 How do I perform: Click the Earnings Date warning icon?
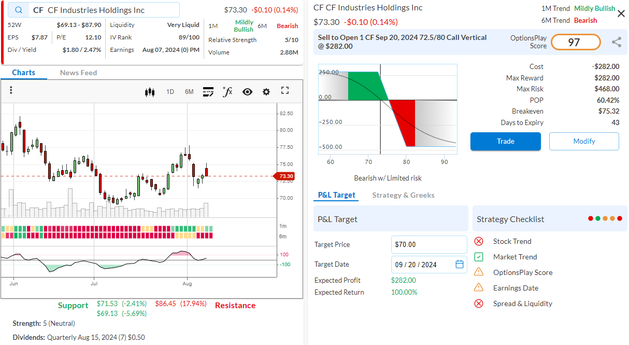point(479,287)
